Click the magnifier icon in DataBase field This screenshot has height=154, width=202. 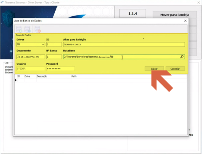coord(182,57)
